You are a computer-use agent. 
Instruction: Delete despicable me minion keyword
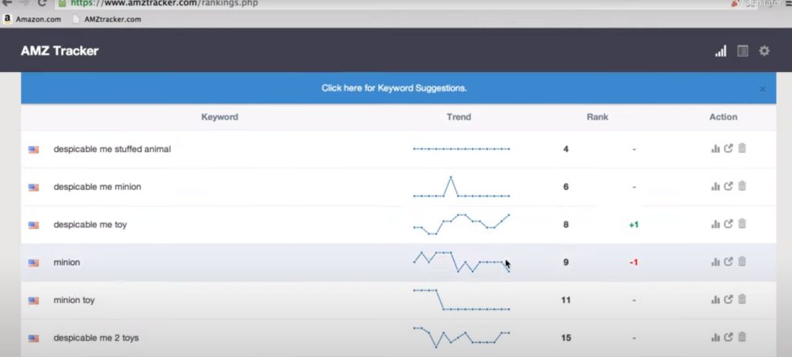coord(742,186)
